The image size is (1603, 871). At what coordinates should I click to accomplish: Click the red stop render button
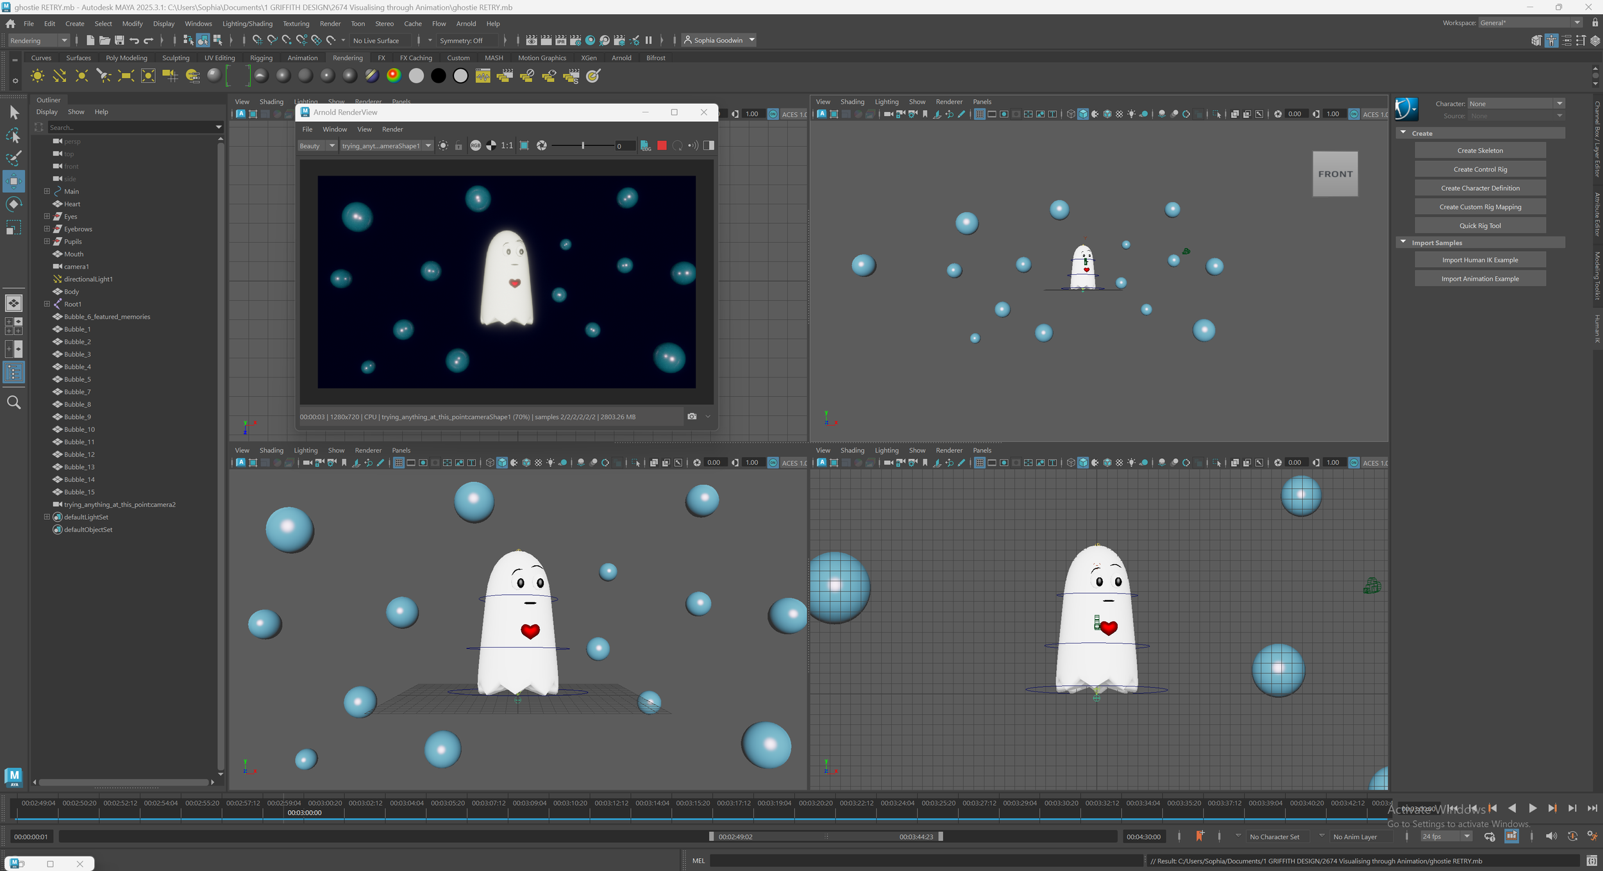[x=662, y=145]
